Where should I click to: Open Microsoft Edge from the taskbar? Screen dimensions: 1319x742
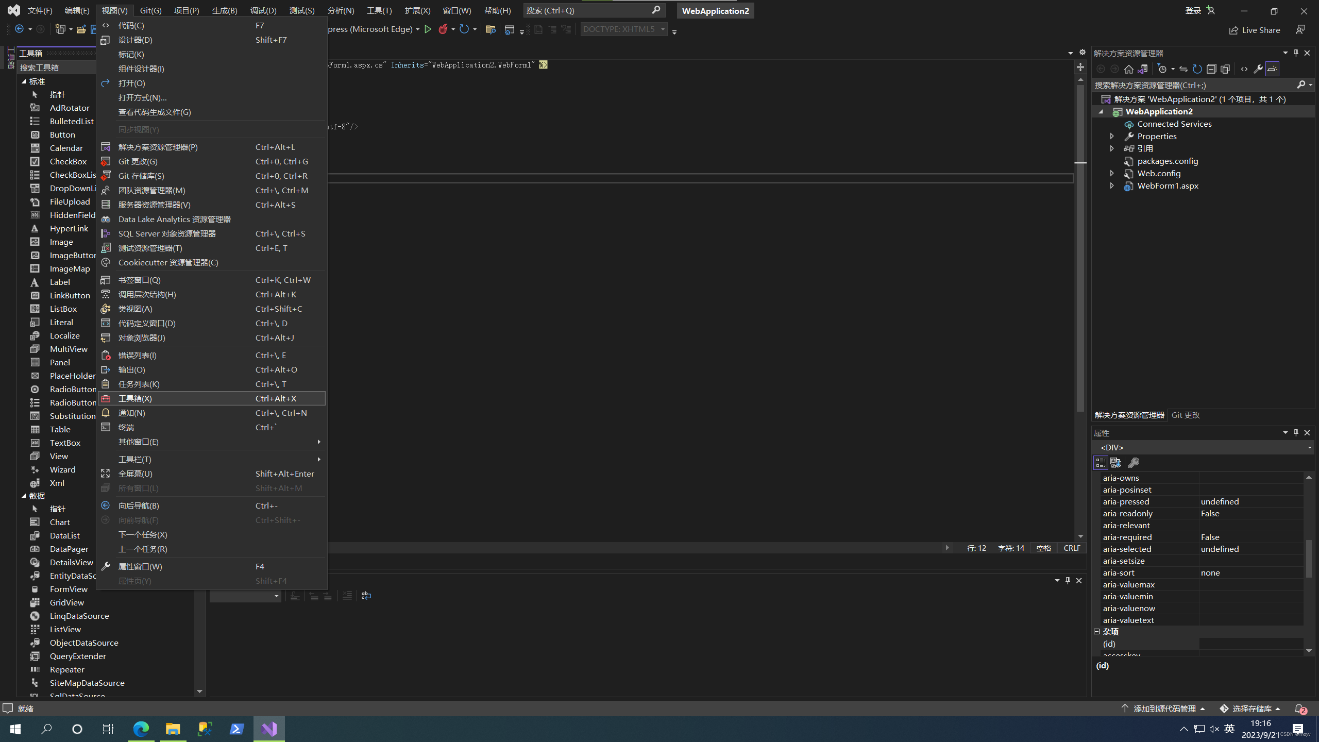pos(141,729)
